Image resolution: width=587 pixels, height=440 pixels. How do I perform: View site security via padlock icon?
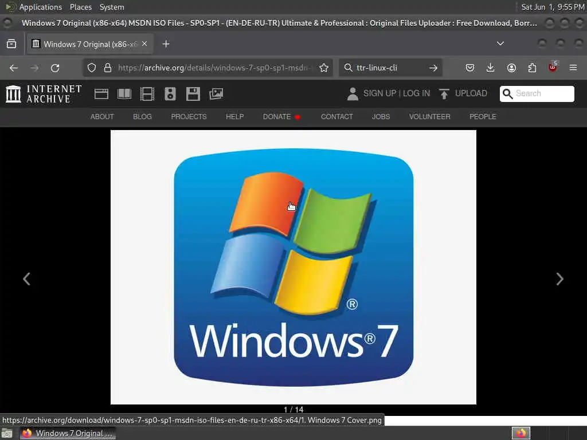pos(108,68)
